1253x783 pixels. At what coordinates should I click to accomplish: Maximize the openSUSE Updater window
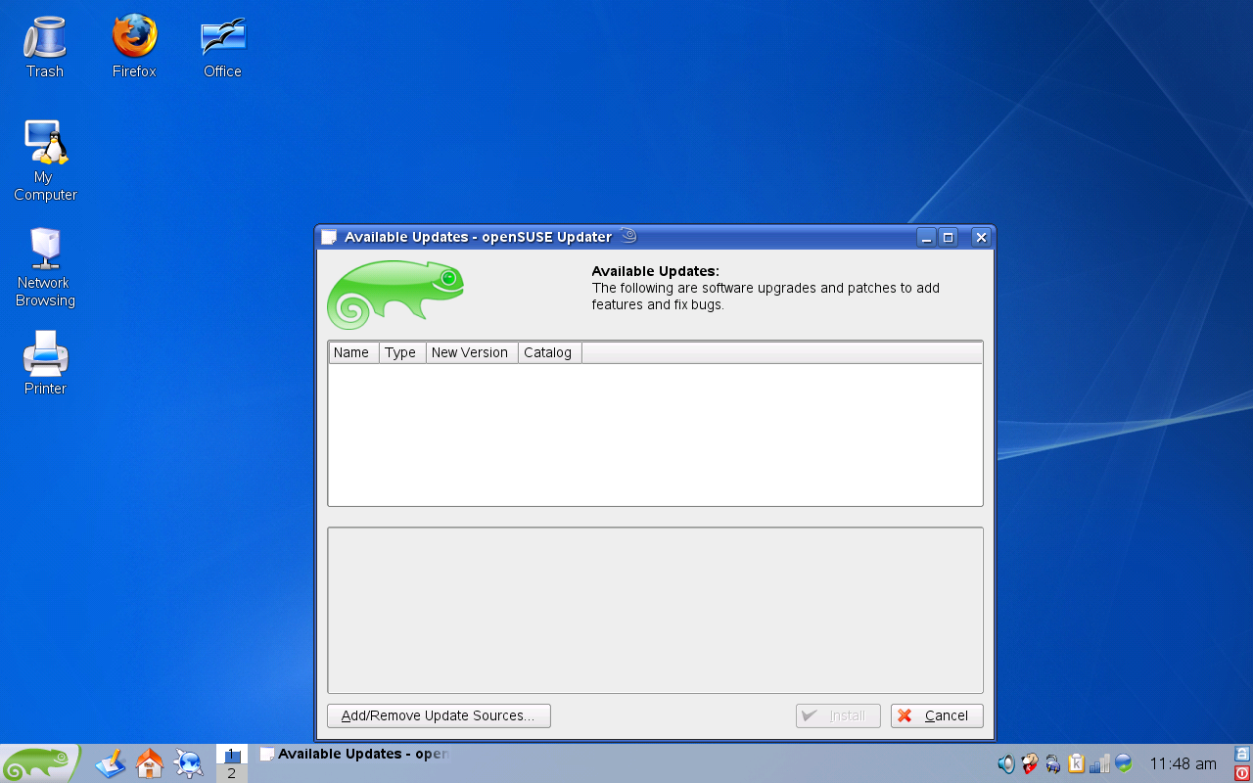(x=948, y=237)
